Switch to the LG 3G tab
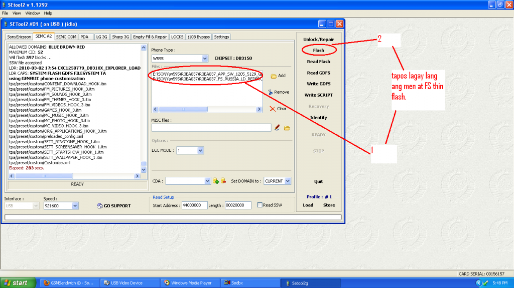 pyautogui.click(x=101, y=37)
